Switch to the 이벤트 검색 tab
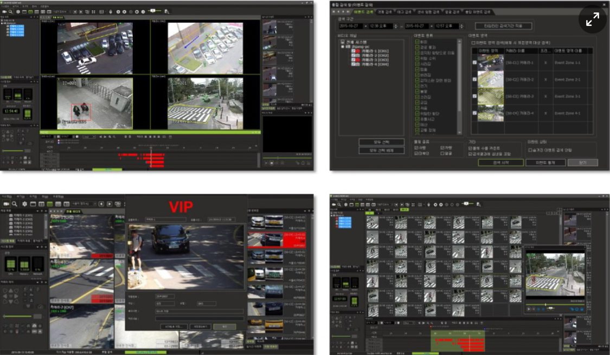This screenshot has width=610, height=355. 363,12
